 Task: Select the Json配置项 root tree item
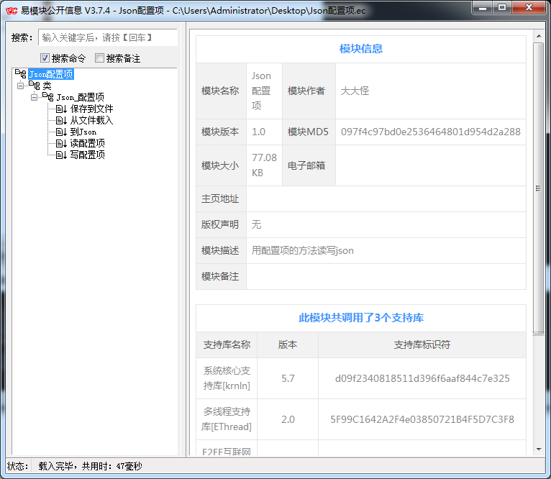click(51, 74)
